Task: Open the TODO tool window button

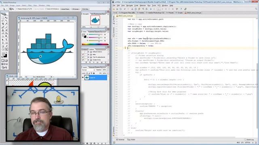Action: 132,140
